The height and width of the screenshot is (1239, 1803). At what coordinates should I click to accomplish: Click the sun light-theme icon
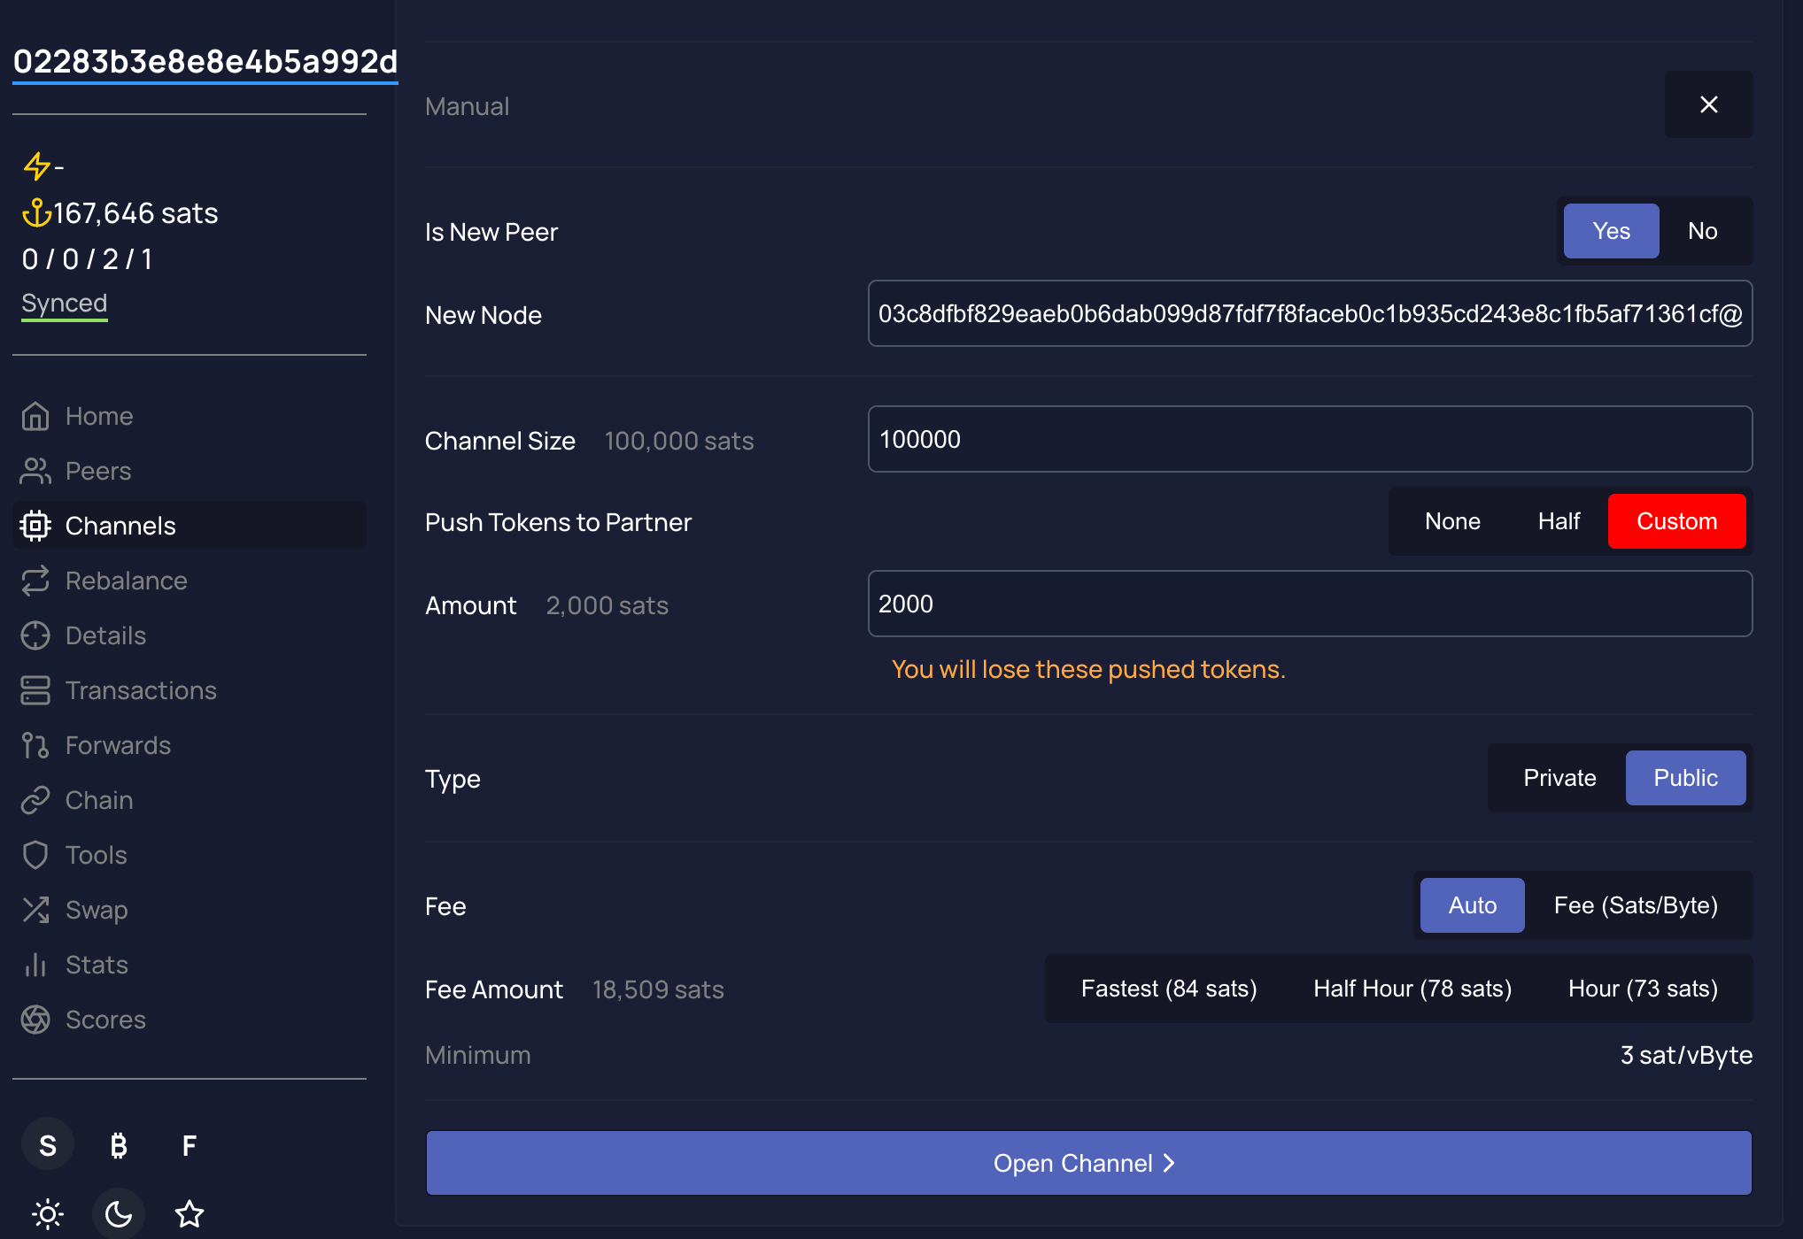pos(48,1213)
